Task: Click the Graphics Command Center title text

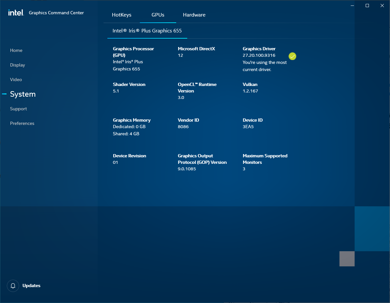Action: tap(56, 13)
